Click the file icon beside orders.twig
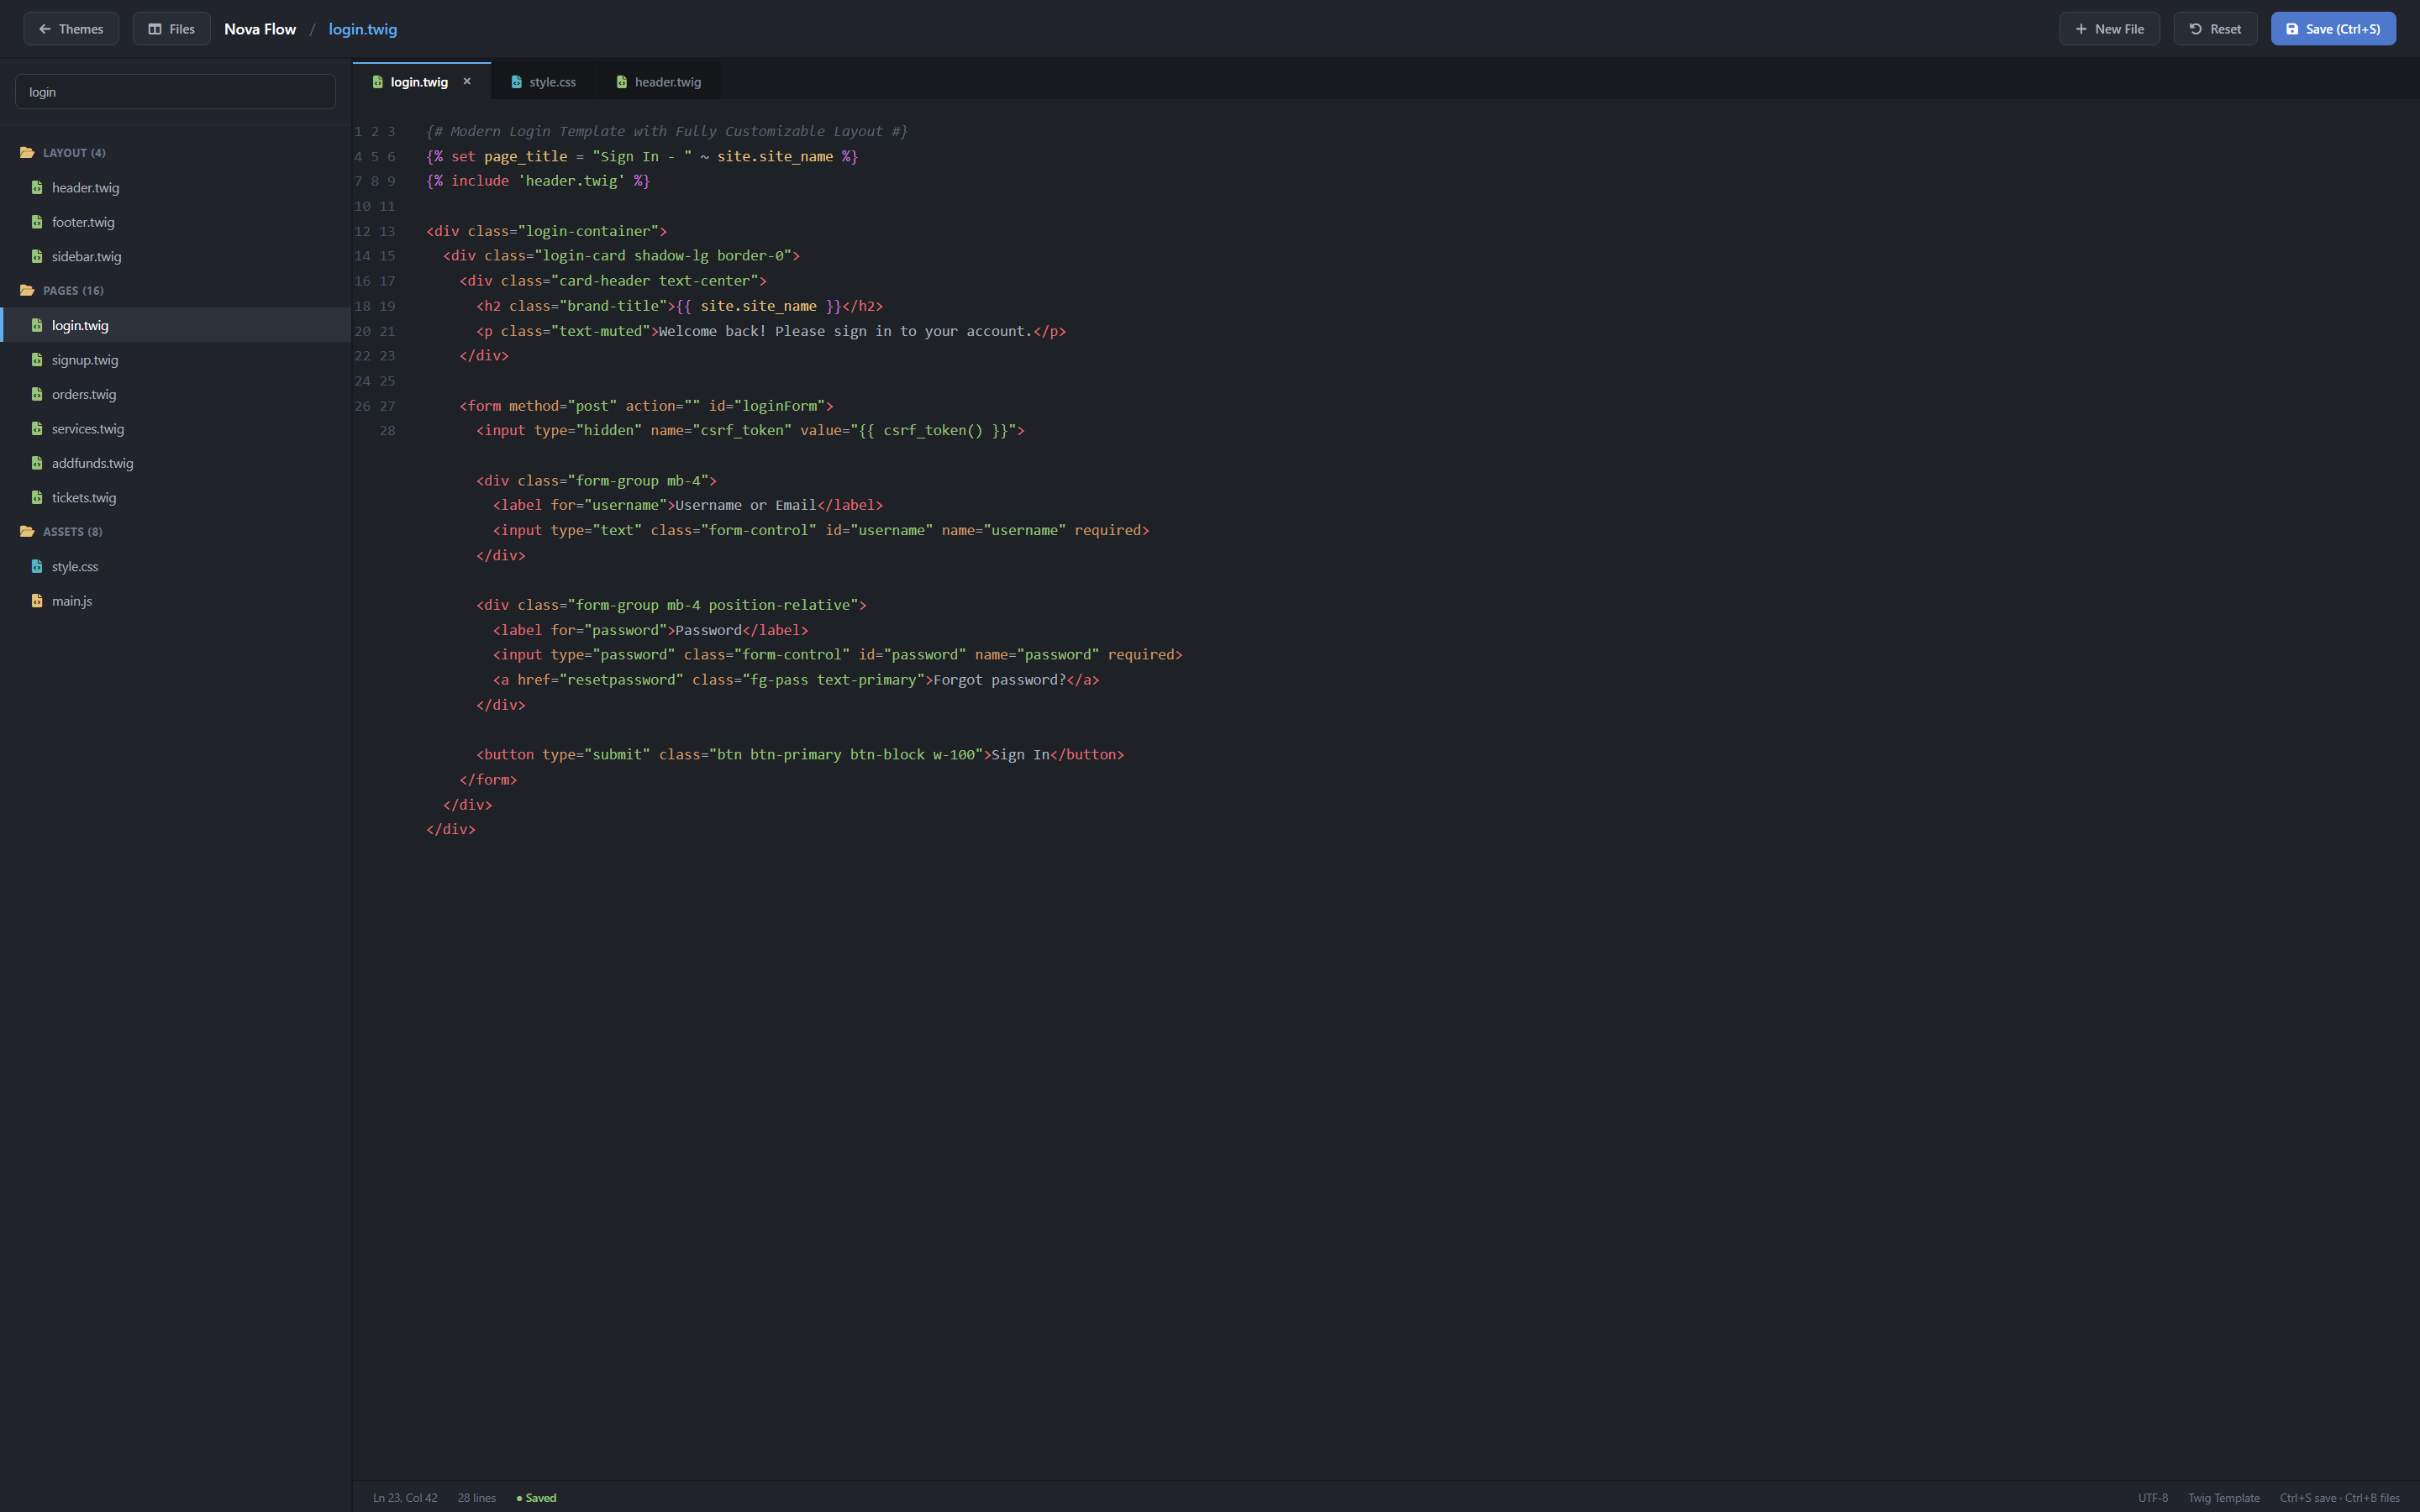Viewport: 2420px width, 1512px height. pyautogui.click(x=37, y=394)
